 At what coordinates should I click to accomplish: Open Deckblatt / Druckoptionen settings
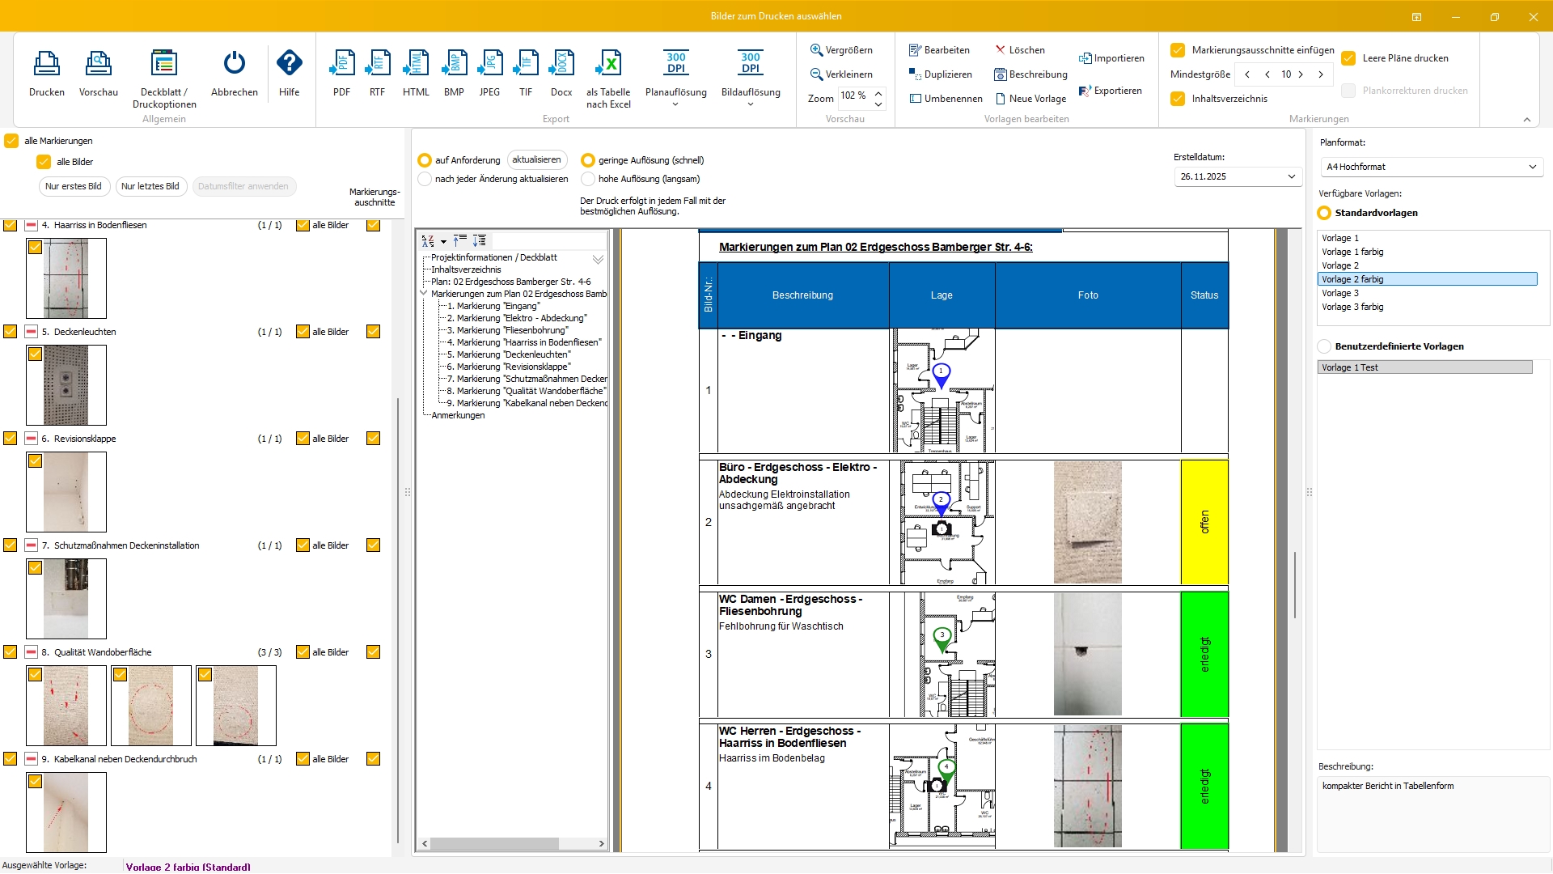click(164, 64)
